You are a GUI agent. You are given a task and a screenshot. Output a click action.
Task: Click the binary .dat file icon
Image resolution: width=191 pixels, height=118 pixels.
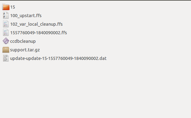coord(6,58)
